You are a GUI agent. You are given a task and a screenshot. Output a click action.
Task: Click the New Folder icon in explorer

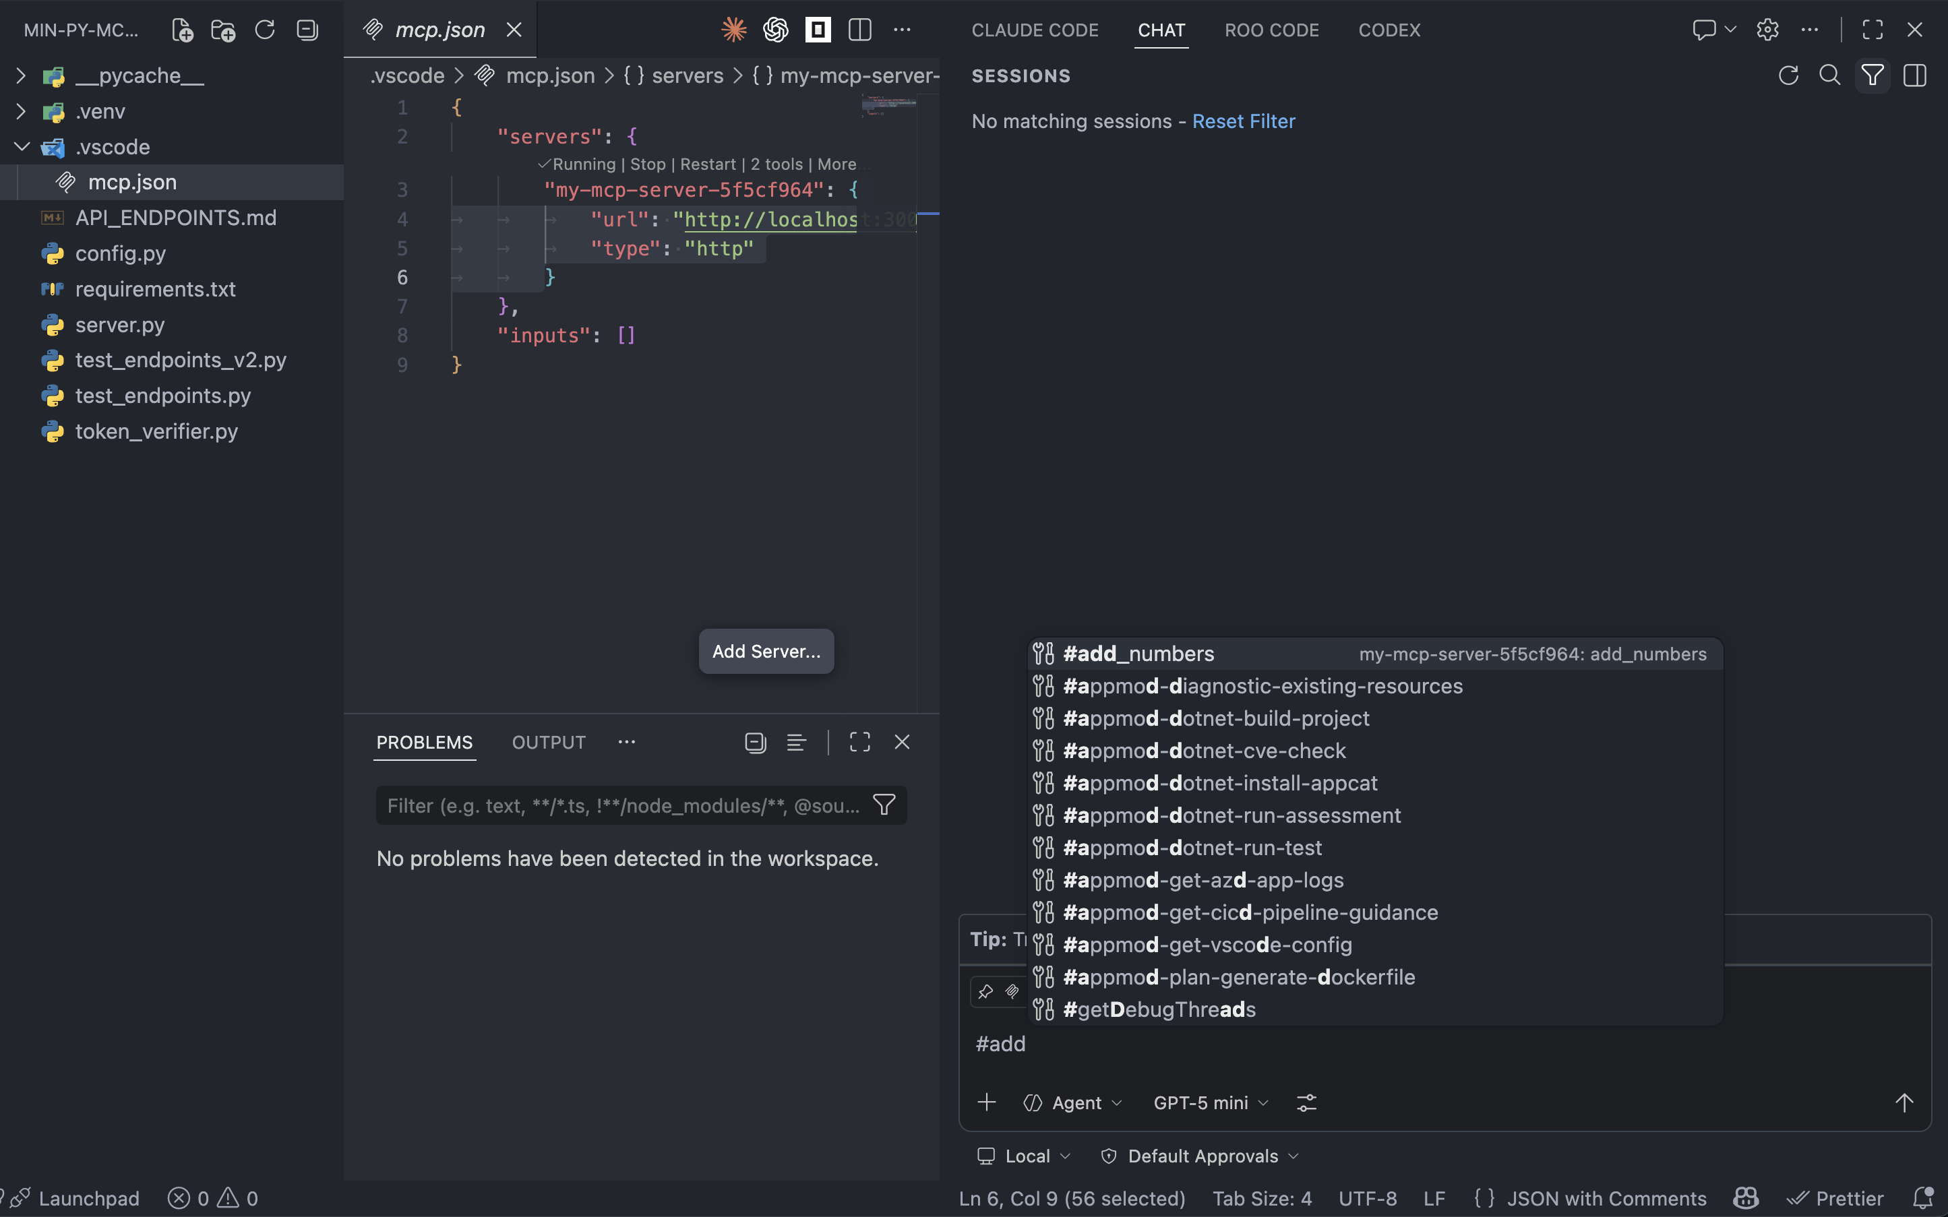pos(223,30)
